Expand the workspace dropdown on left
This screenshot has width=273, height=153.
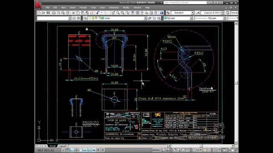coord(70,18)
